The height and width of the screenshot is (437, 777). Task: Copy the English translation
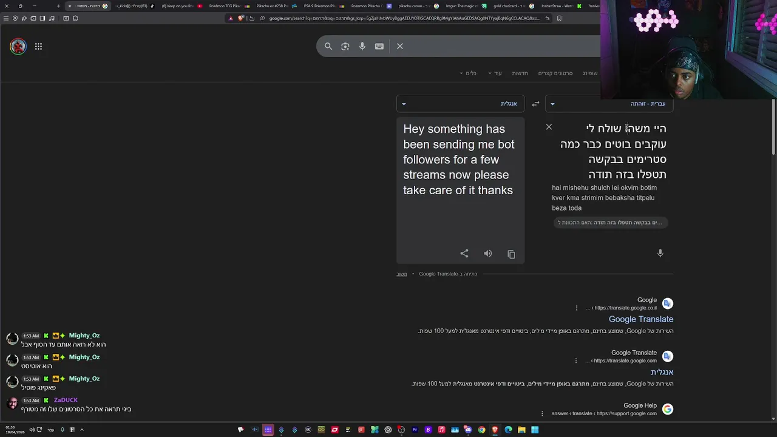click(511, 254)
